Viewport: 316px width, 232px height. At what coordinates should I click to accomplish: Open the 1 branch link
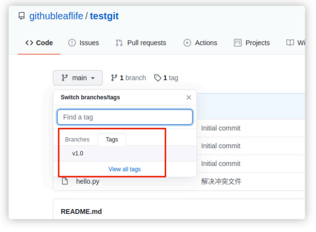coord(128,77)
